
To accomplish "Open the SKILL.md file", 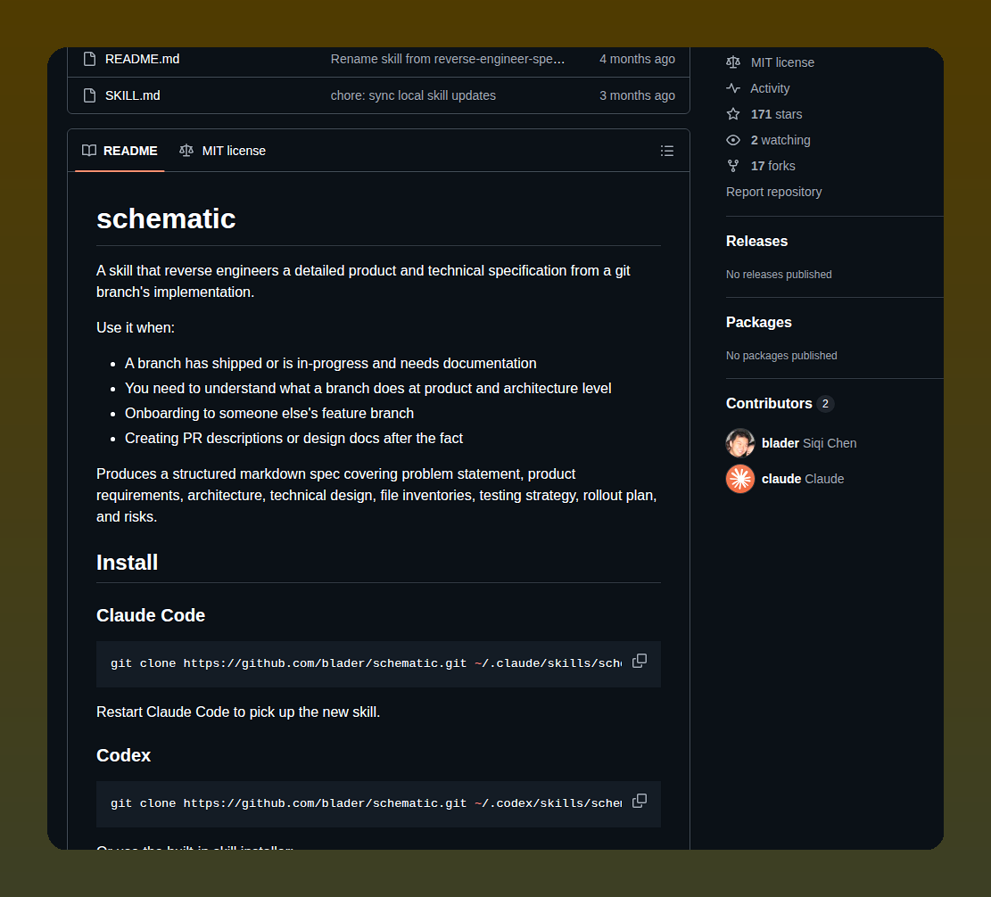I will click(x=133, y=95).
